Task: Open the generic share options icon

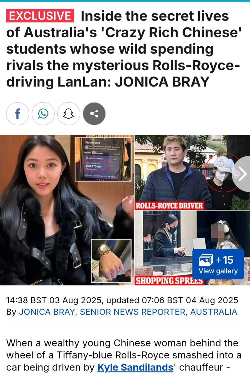Action: click(94, 114)
